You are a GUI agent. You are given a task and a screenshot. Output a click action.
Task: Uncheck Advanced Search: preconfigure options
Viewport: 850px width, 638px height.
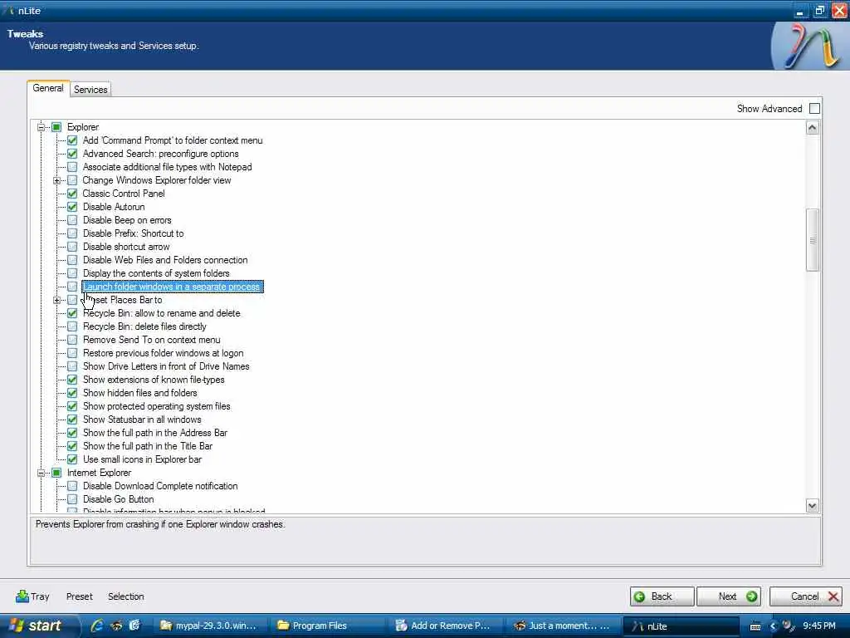pyautogui.click(x=72, y=154)
